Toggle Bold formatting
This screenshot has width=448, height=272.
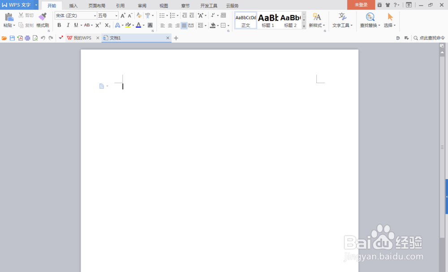pyautogui.click(x=59, y=25)
